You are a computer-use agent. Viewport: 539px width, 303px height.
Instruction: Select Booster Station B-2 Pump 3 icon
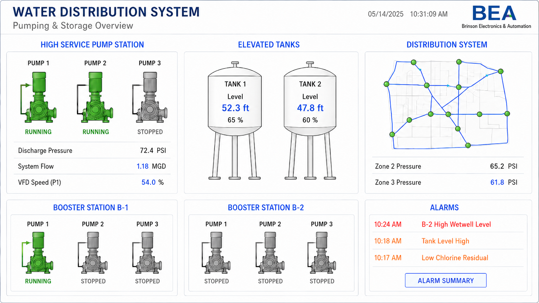tap(322, 253)
